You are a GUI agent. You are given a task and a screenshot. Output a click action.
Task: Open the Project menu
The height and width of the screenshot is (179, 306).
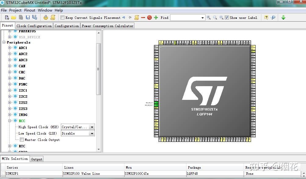(x=15, y=10)
